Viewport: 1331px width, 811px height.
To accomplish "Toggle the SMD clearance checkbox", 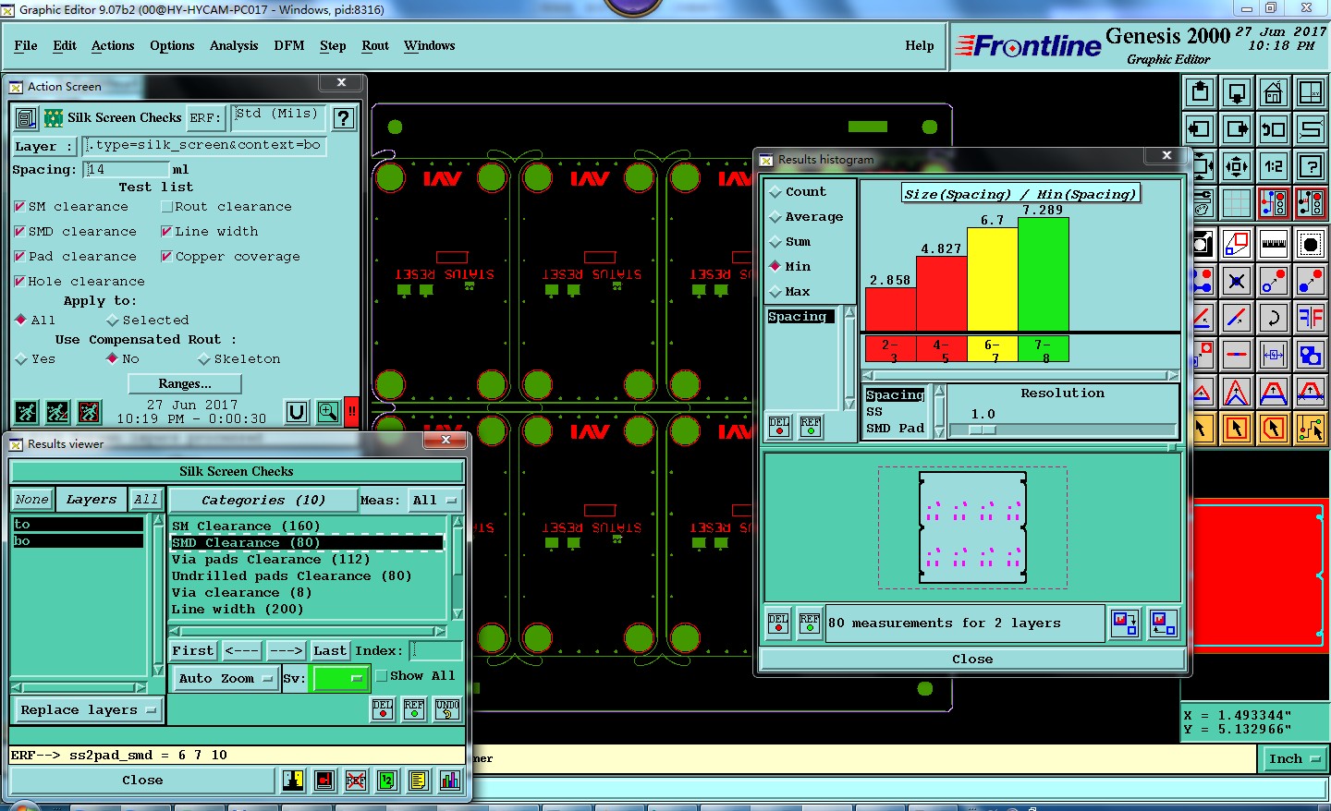I will pyautogui.click(x=19, y=231).
